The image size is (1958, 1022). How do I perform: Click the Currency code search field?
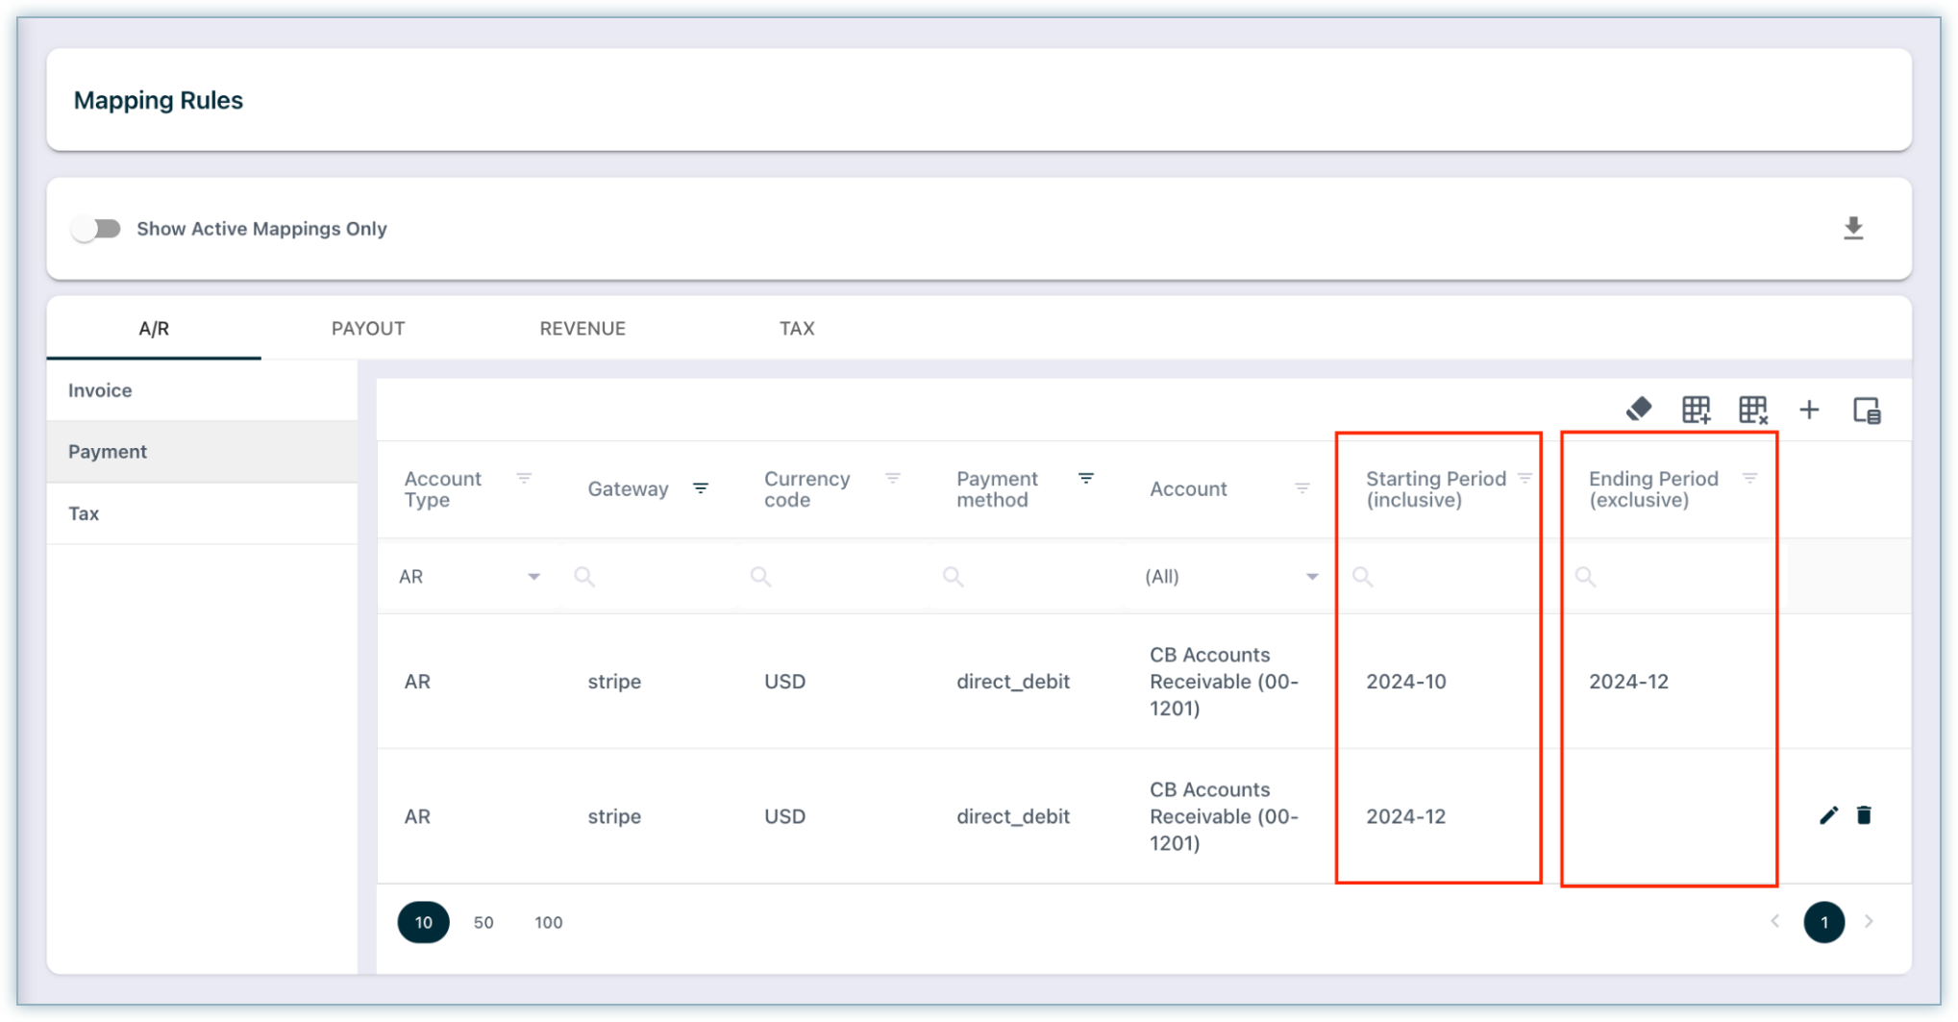(x=836, y=577)
